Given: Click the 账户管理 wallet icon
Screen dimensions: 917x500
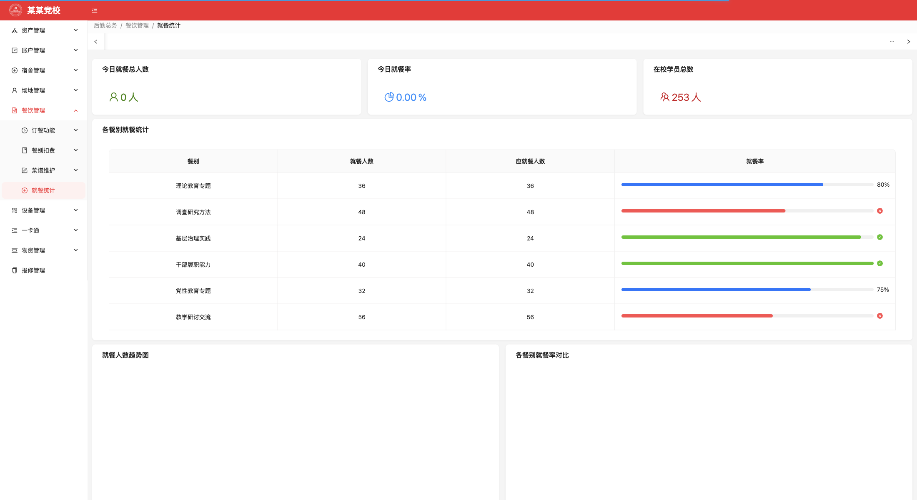Looking at the screenshot, I should 15,50.
